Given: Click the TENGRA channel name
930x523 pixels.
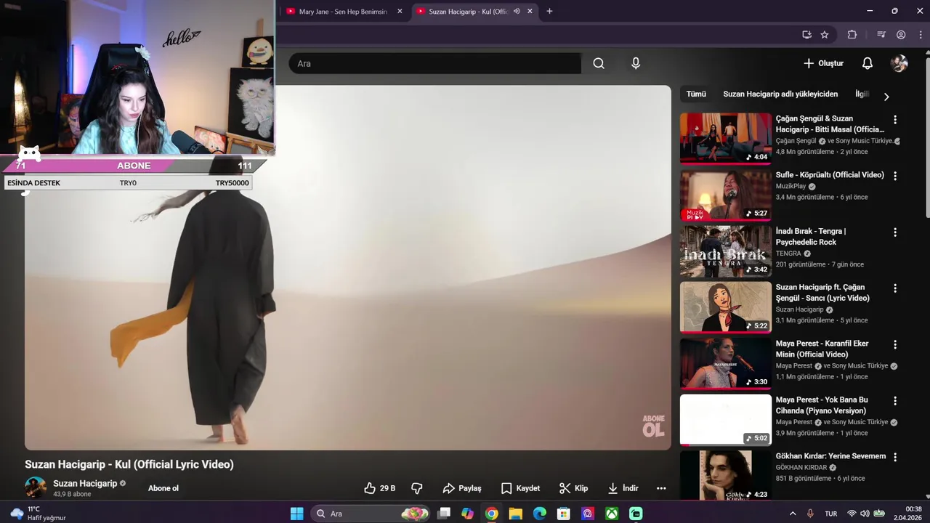Looking at the screenshot, I should tap(788, 254).
